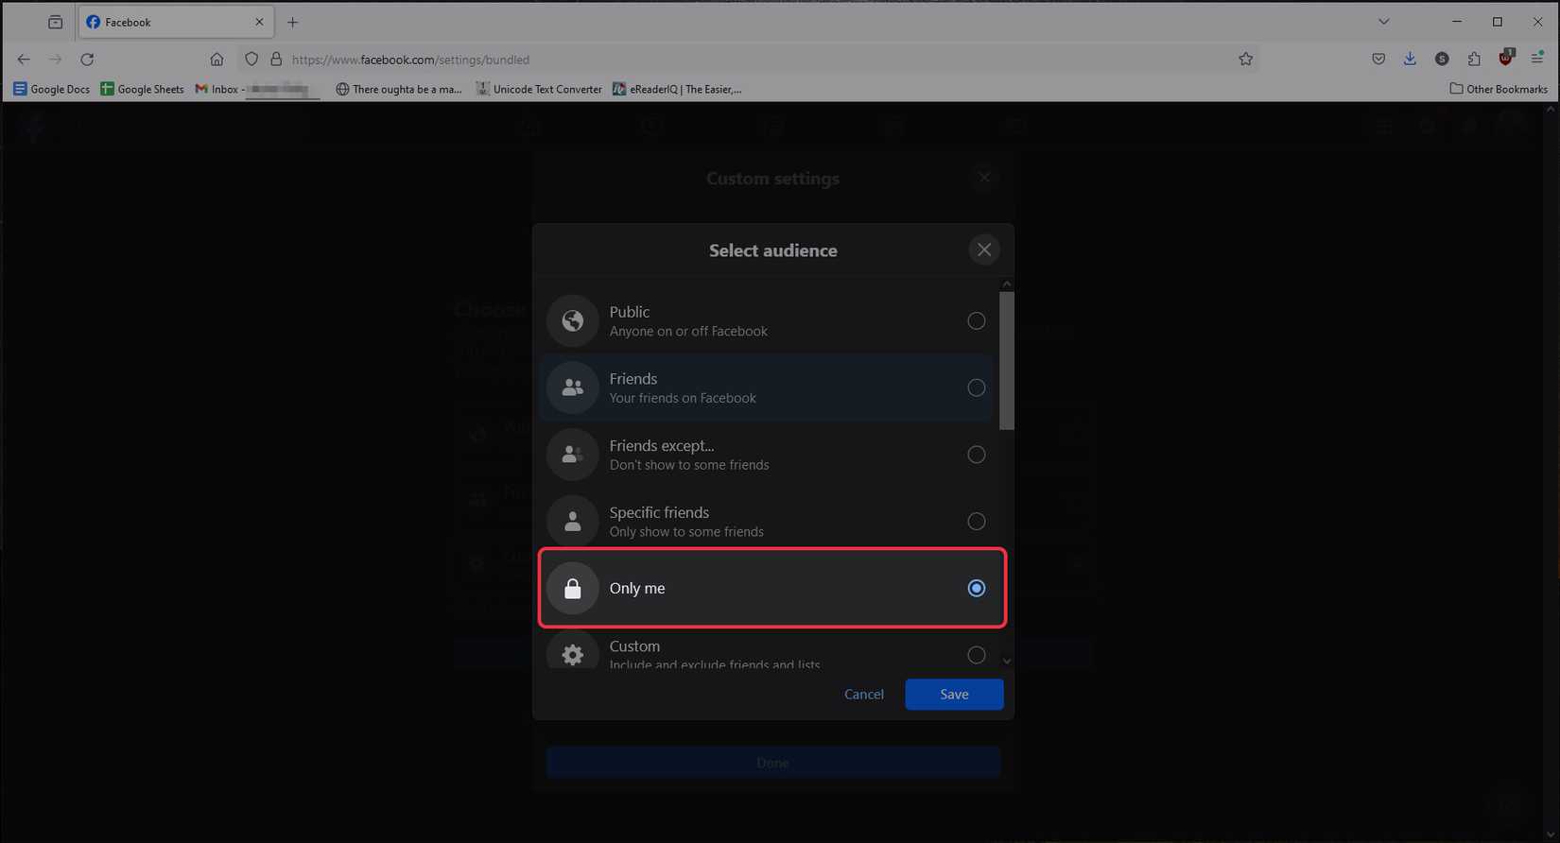Open a new browser tab
Screen dimensions: 1560x843
pos(292,22)
